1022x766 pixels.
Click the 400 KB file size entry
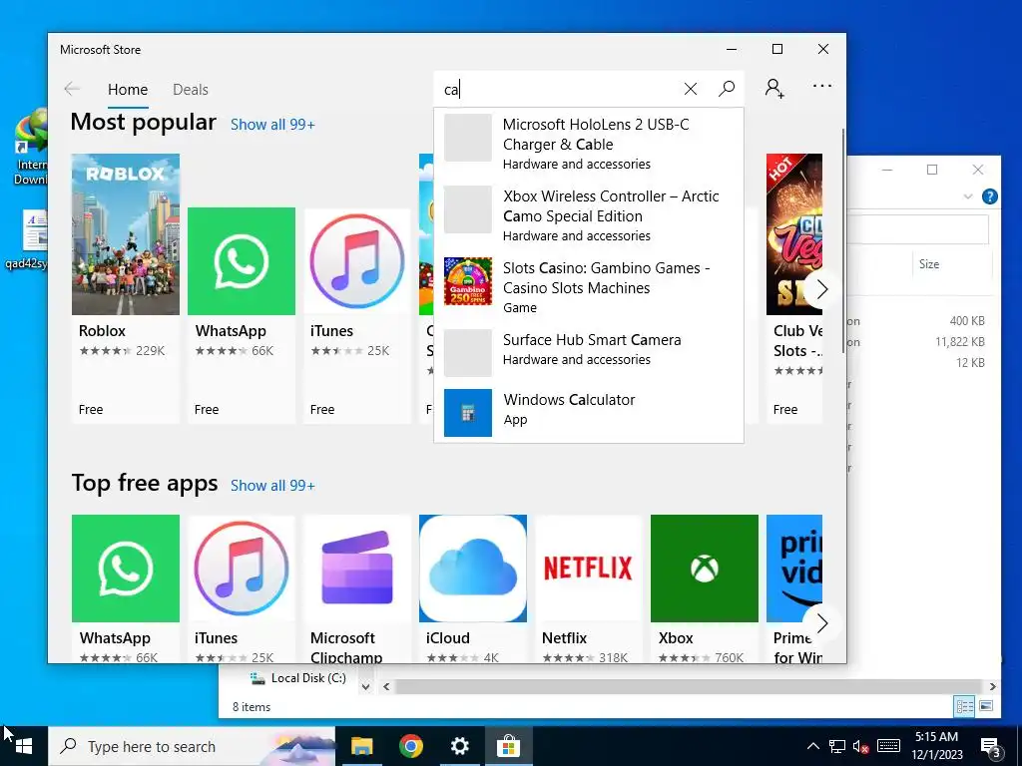966,321
